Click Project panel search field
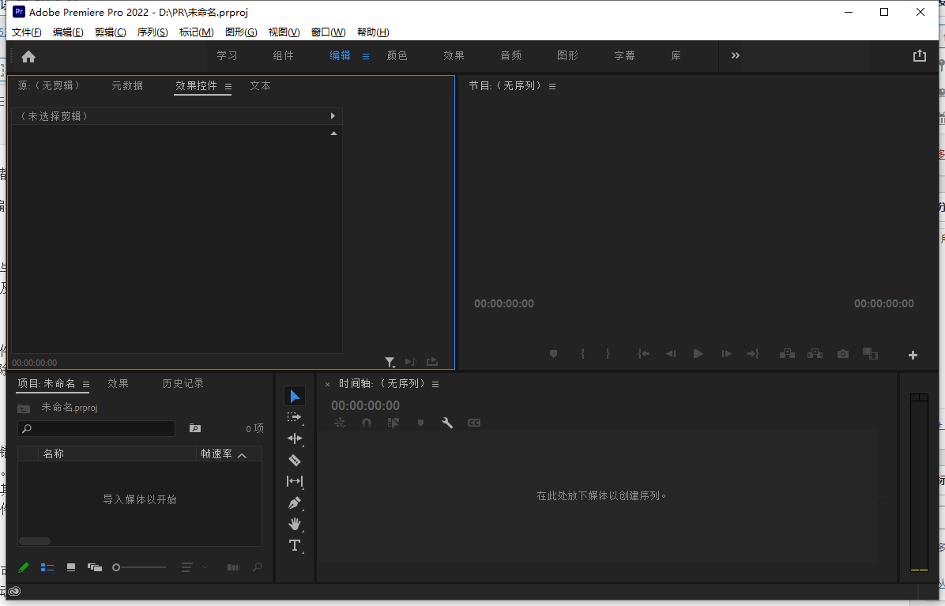Viewport: 945px width, 606px height. (96, 428)
